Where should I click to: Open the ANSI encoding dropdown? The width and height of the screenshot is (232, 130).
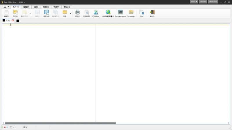point(194,2)
